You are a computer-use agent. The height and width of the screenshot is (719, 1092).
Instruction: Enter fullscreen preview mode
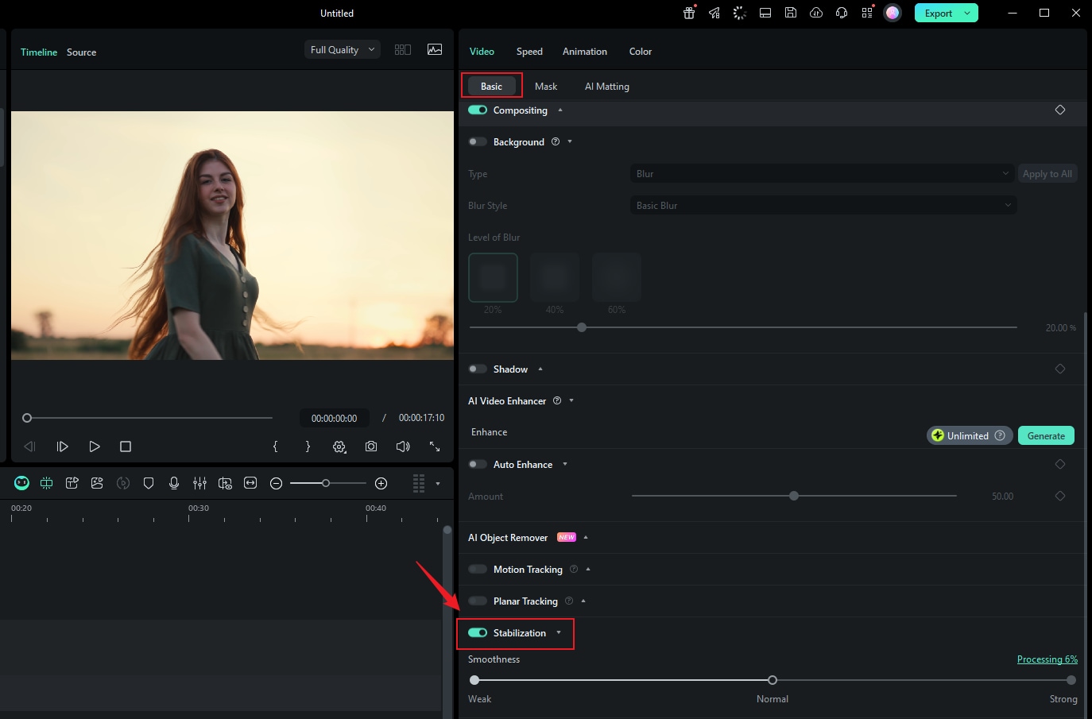coord(435,446)
